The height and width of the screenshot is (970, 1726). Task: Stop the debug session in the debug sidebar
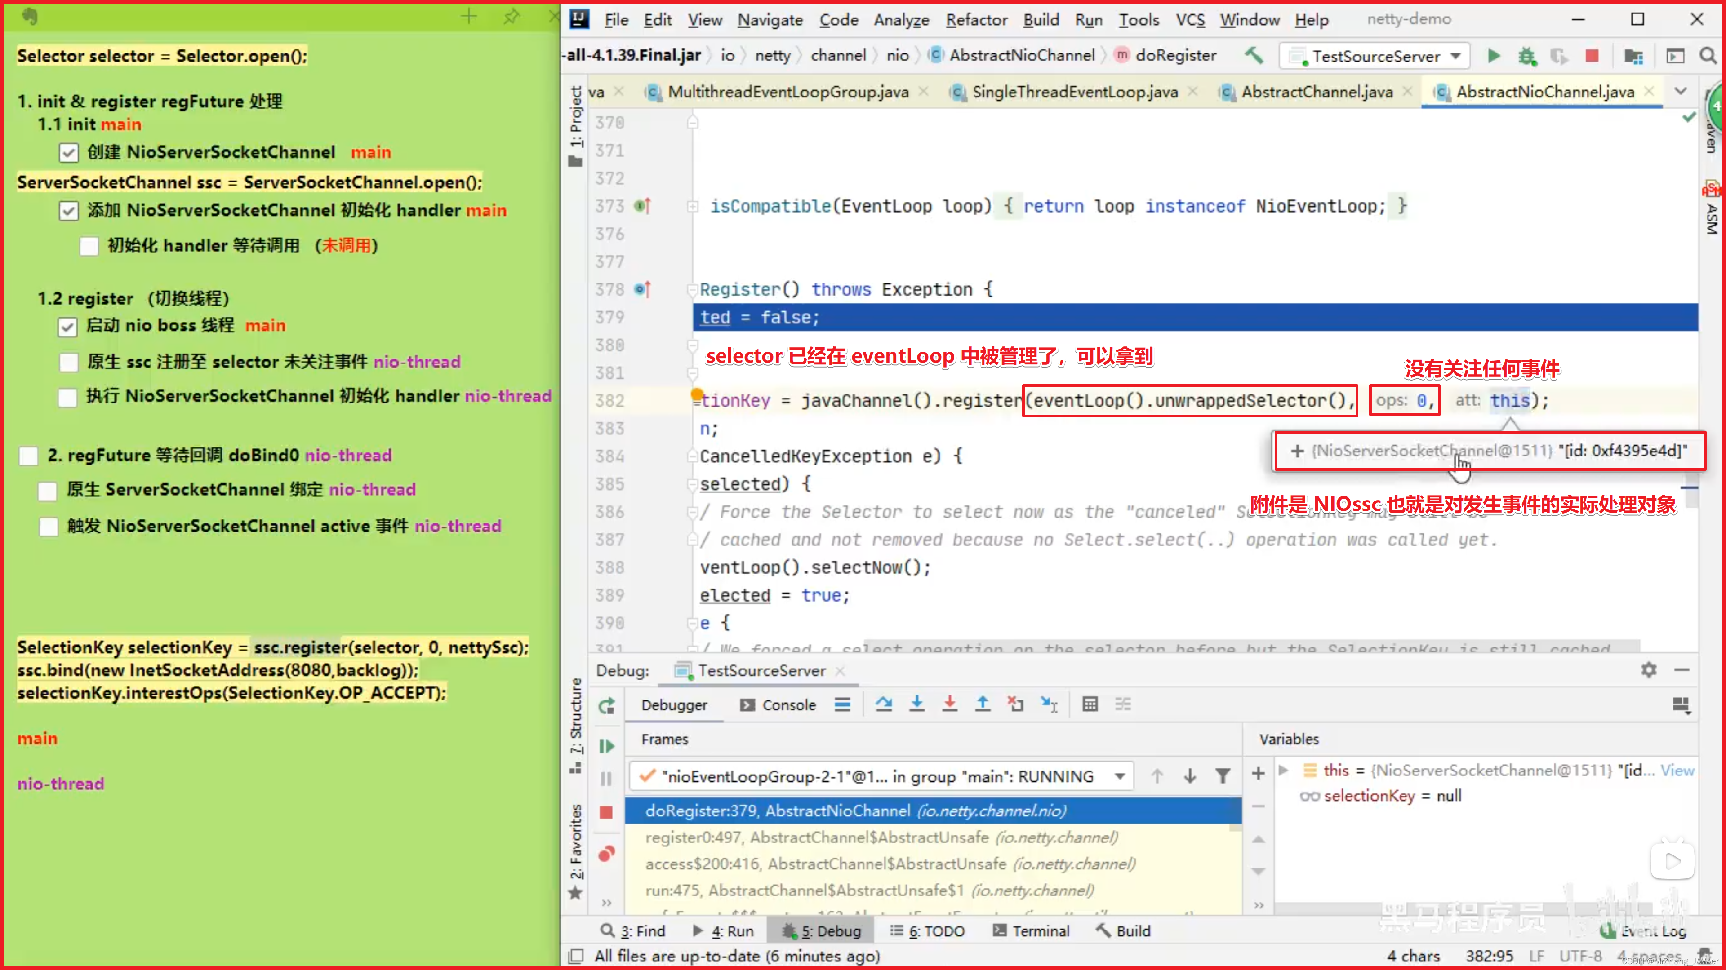606,813
